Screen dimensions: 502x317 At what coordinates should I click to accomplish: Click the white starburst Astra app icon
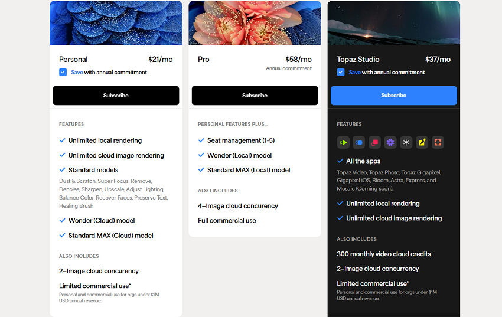tap(406, 142)
